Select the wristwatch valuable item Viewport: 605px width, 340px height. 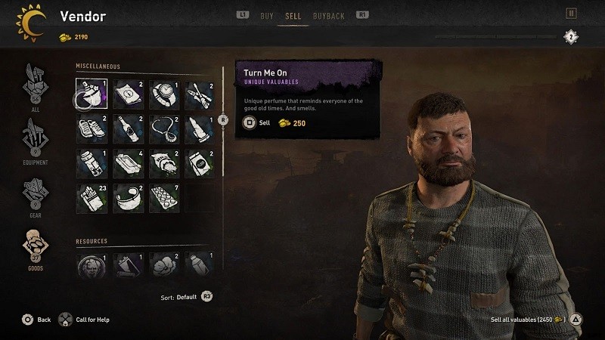tap(164, 94)
